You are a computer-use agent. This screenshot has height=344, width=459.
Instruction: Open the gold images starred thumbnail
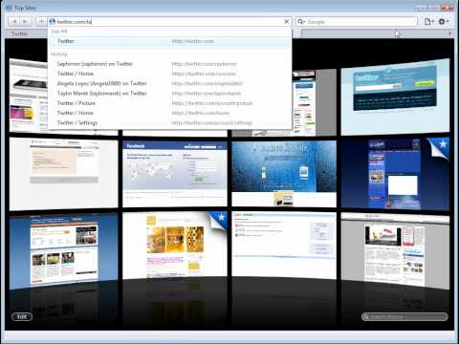pyautogui.click(x=175, y=246)
